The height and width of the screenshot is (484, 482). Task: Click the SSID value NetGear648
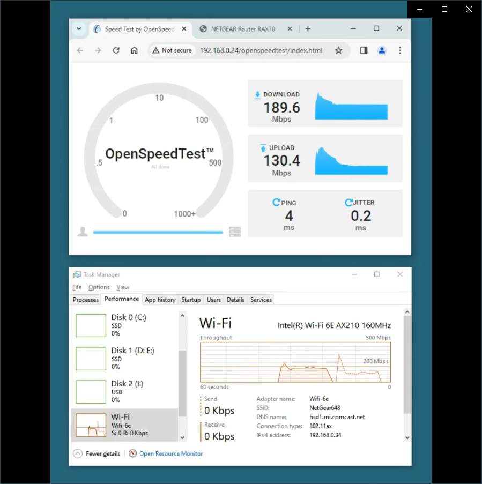(325, 408)
